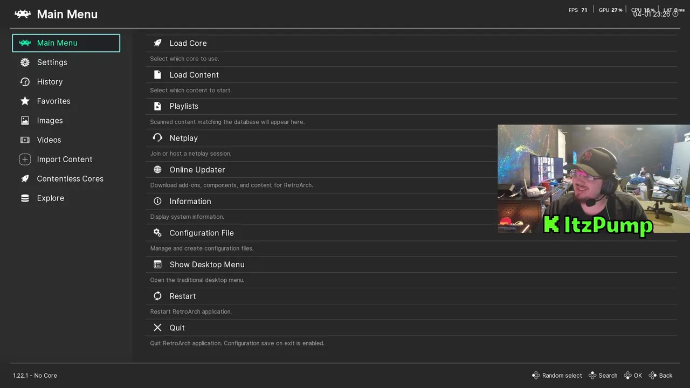690x388 pixels.
Task: Click the "Restart RetroArch application." text
Action: (x=191, y=311)
